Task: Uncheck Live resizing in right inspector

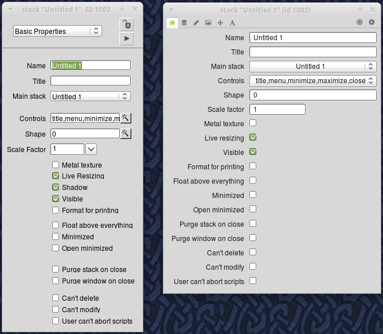Action: 253,138
